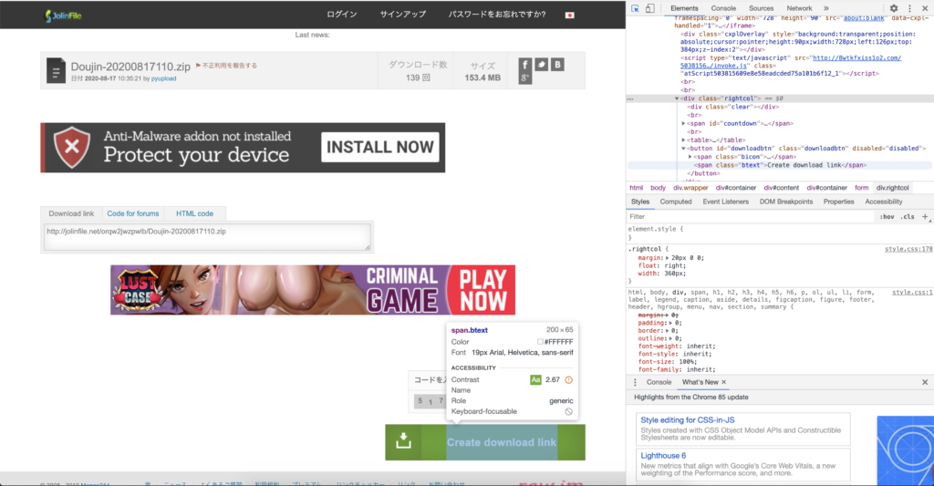
Task: Select the span class btext DOM line
Action: (780, 165)
